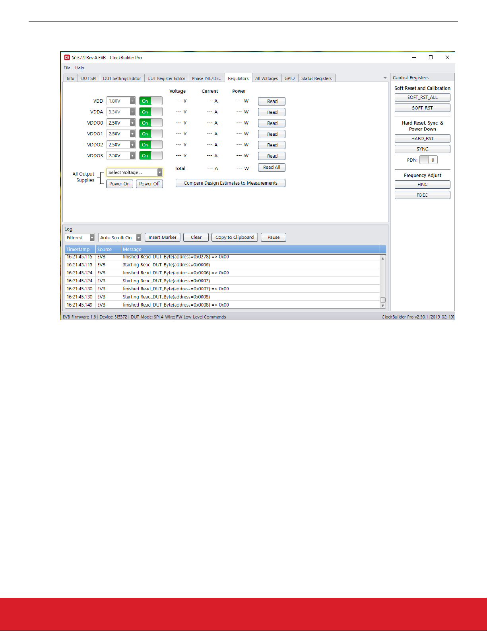487x631 pixels.
Task: Click Compare Design Estimates to Measurements
Action: click(x=231, y=183)
